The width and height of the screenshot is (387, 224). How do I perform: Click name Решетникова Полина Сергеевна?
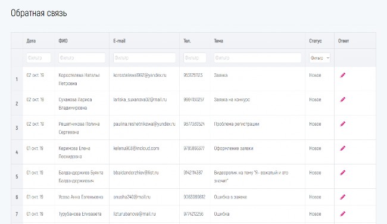tap(79, 128)
